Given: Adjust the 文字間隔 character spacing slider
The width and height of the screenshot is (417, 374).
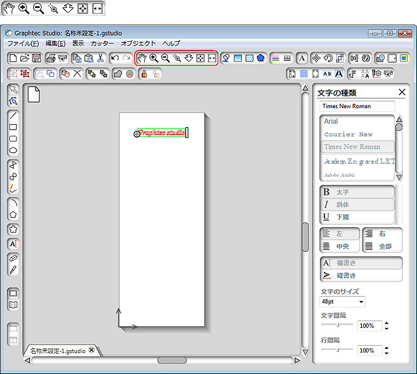Looking at the screenshot, I should 337,325.
